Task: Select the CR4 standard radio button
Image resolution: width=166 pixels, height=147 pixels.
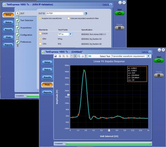Action: tap(40, 44)
